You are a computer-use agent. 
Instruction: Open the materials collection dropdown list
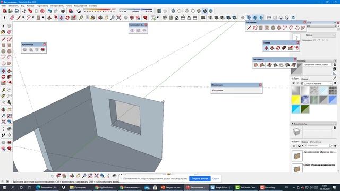click(x=318, y=83)
